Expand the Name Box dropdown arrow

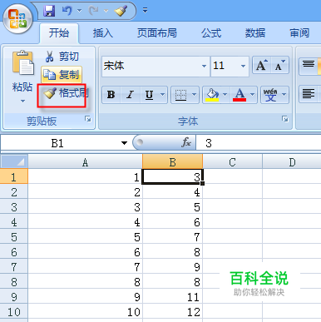click(x=124, y=143)
